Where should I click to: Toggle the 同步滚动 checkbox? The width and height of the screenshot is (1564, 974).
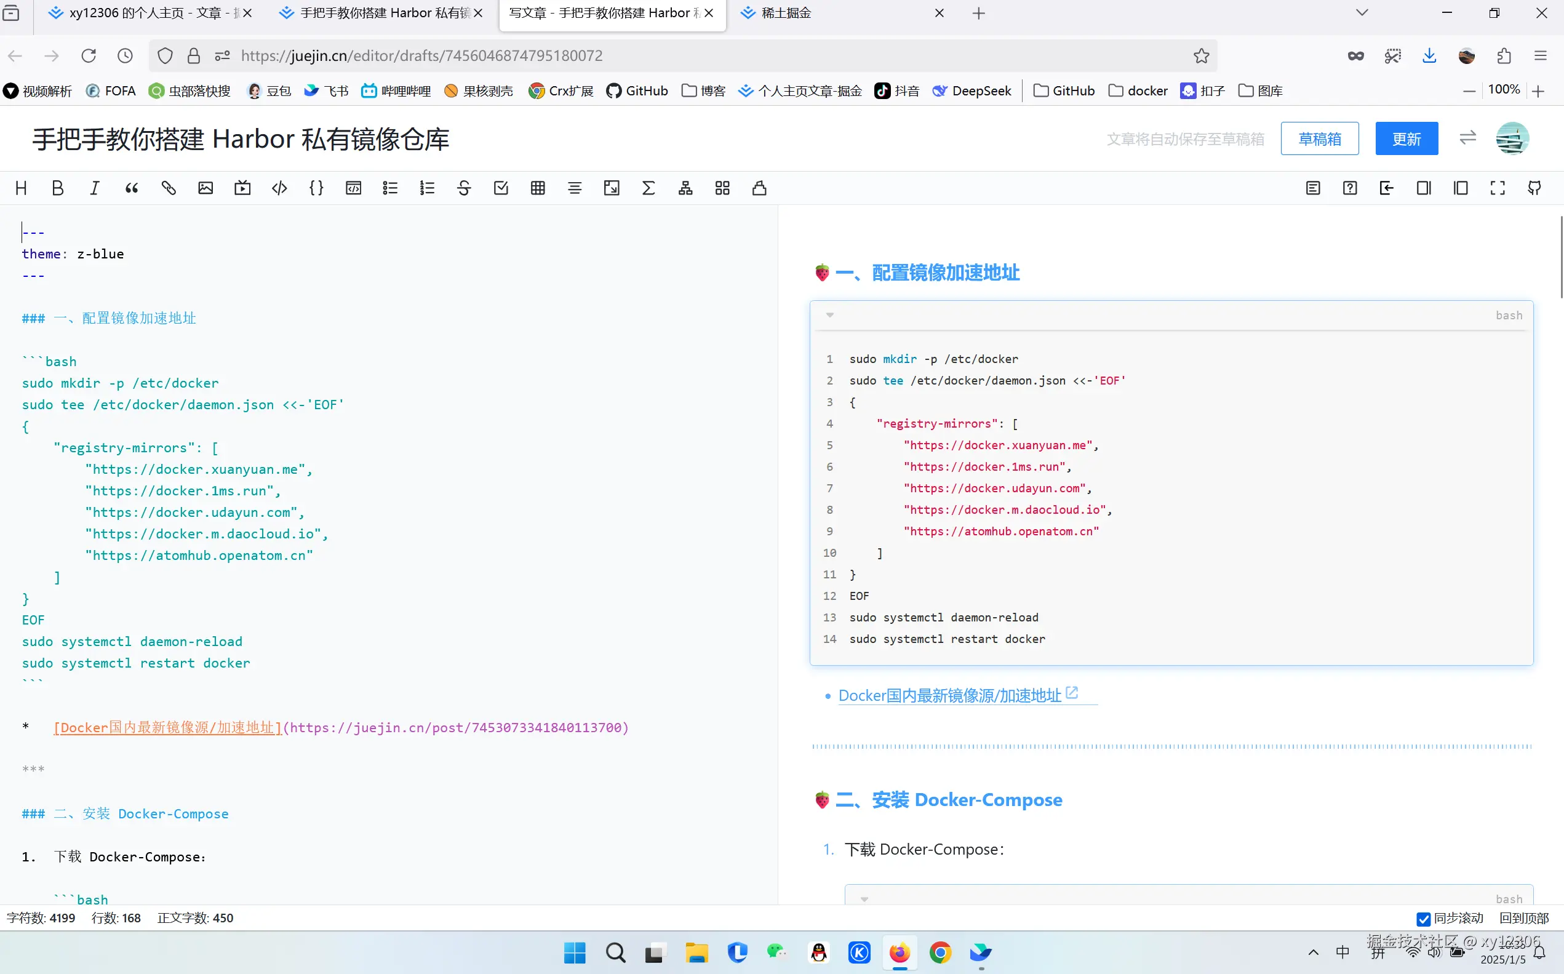point(1424,919)
